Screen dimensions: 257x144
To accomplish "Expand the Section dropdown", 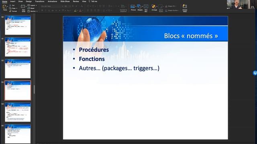I will click(x=37, y=11).
